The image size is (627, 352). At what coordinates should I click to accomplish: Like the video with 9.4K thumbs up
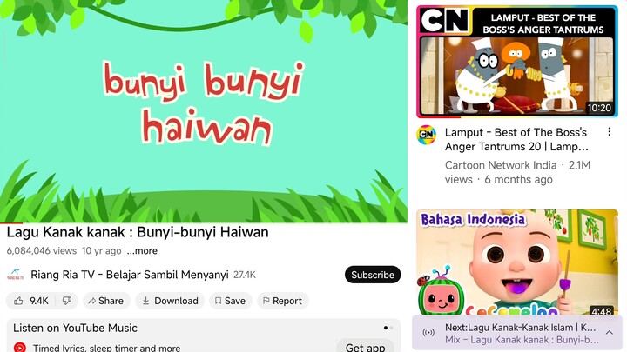point(31,301)
